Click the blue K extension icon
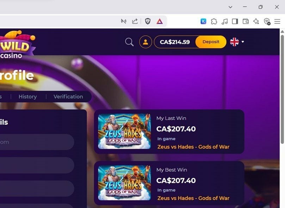 pyautogui.click(x=203, y=22)
